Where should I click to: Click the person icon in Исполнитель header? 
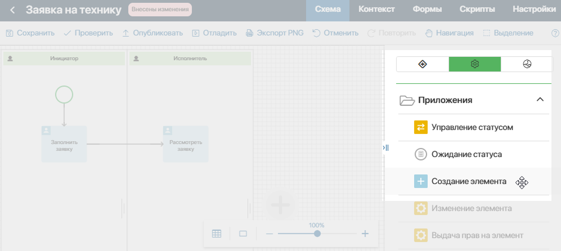point(136,59)
